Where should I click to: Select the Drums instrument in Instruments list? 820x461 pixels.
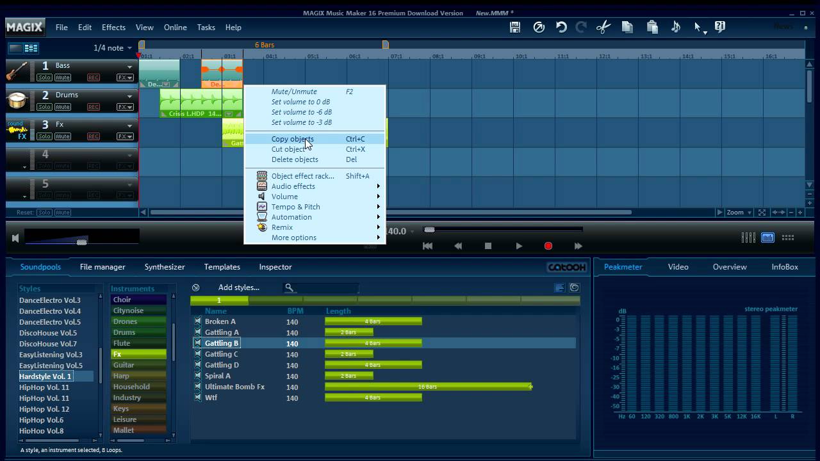(x=138, y=332)
